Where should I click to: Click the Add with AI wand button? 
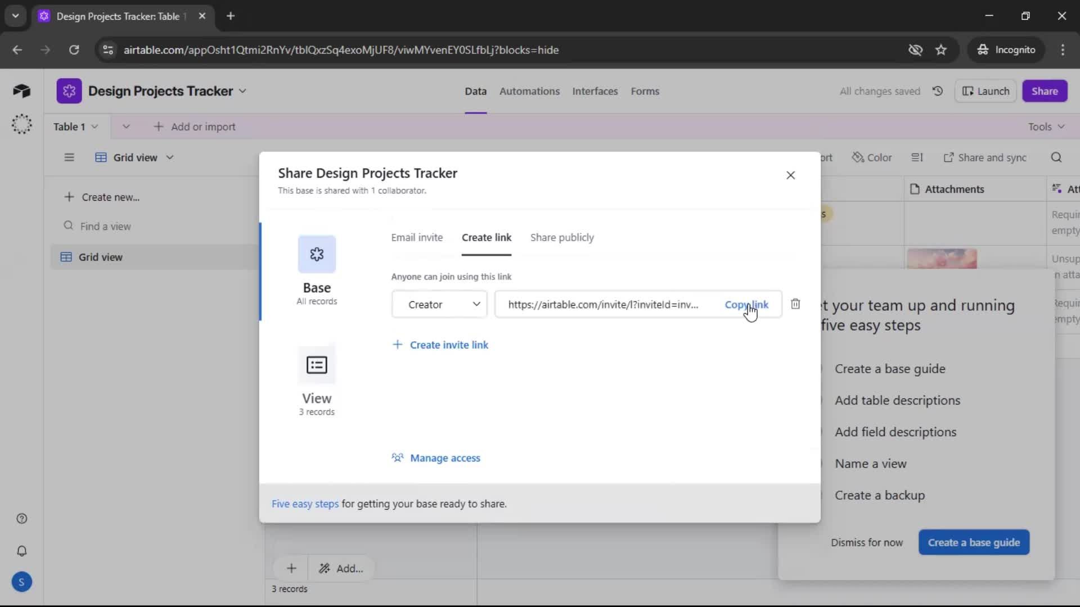coord(341,569)
